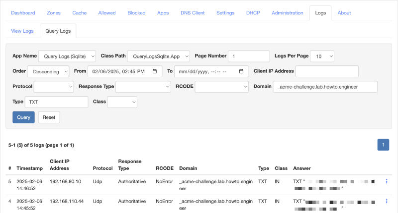Expand the RCODE dropdown
Image resolution: width=398 pixels, height=213 pixels.
click(221, 87)
